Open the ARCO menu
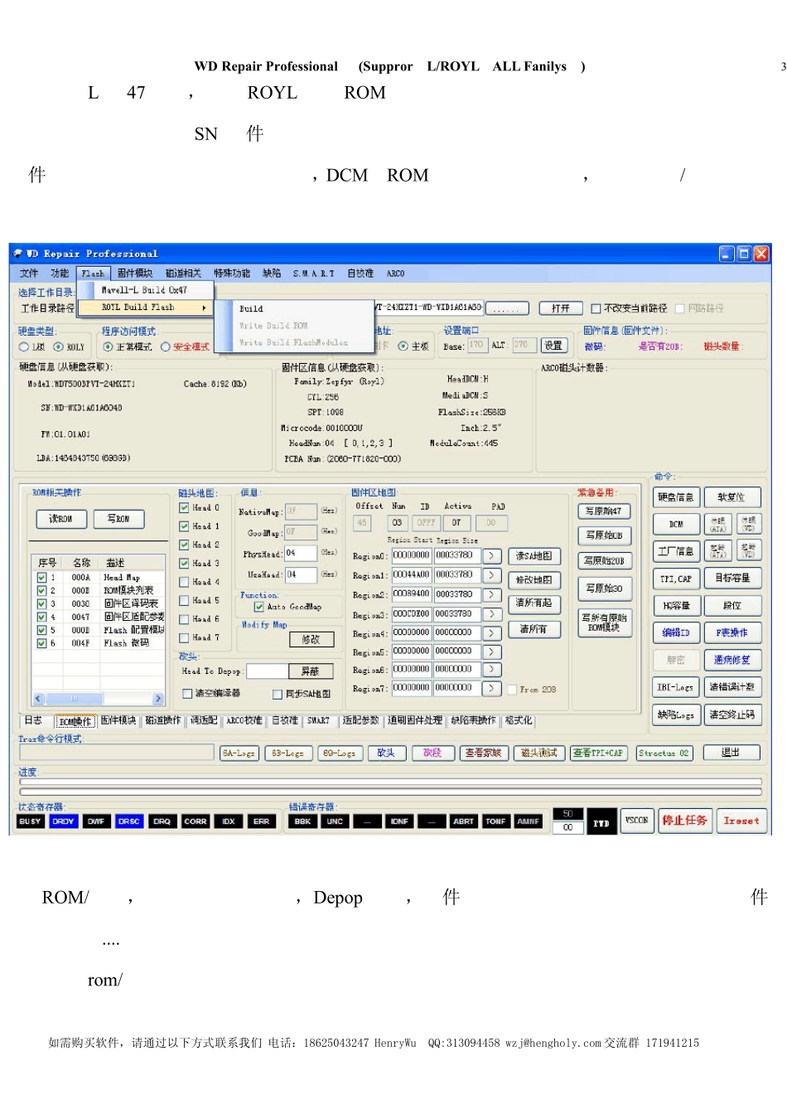Image resolution: width=787 pixels, height=1114 pixels. point(395,273)
